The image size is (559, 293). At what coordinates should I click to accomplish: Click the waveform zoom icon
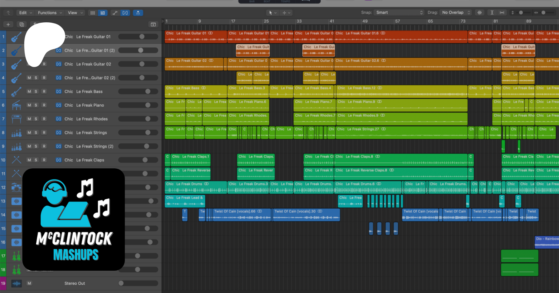pyautogui.click(x=480, y=13)
